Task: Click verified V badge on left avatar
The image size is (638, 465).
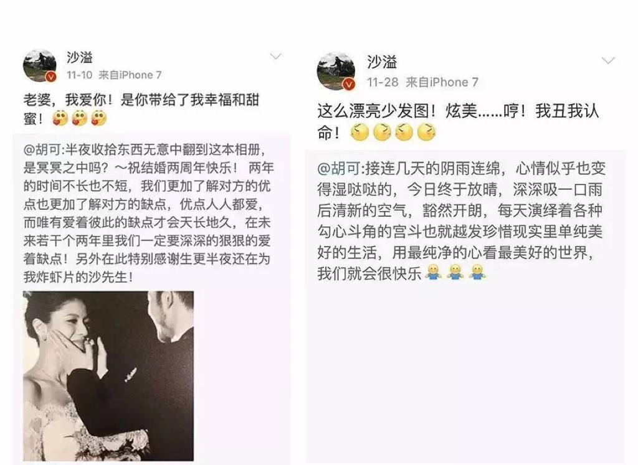Action: (x=51, y=77)
